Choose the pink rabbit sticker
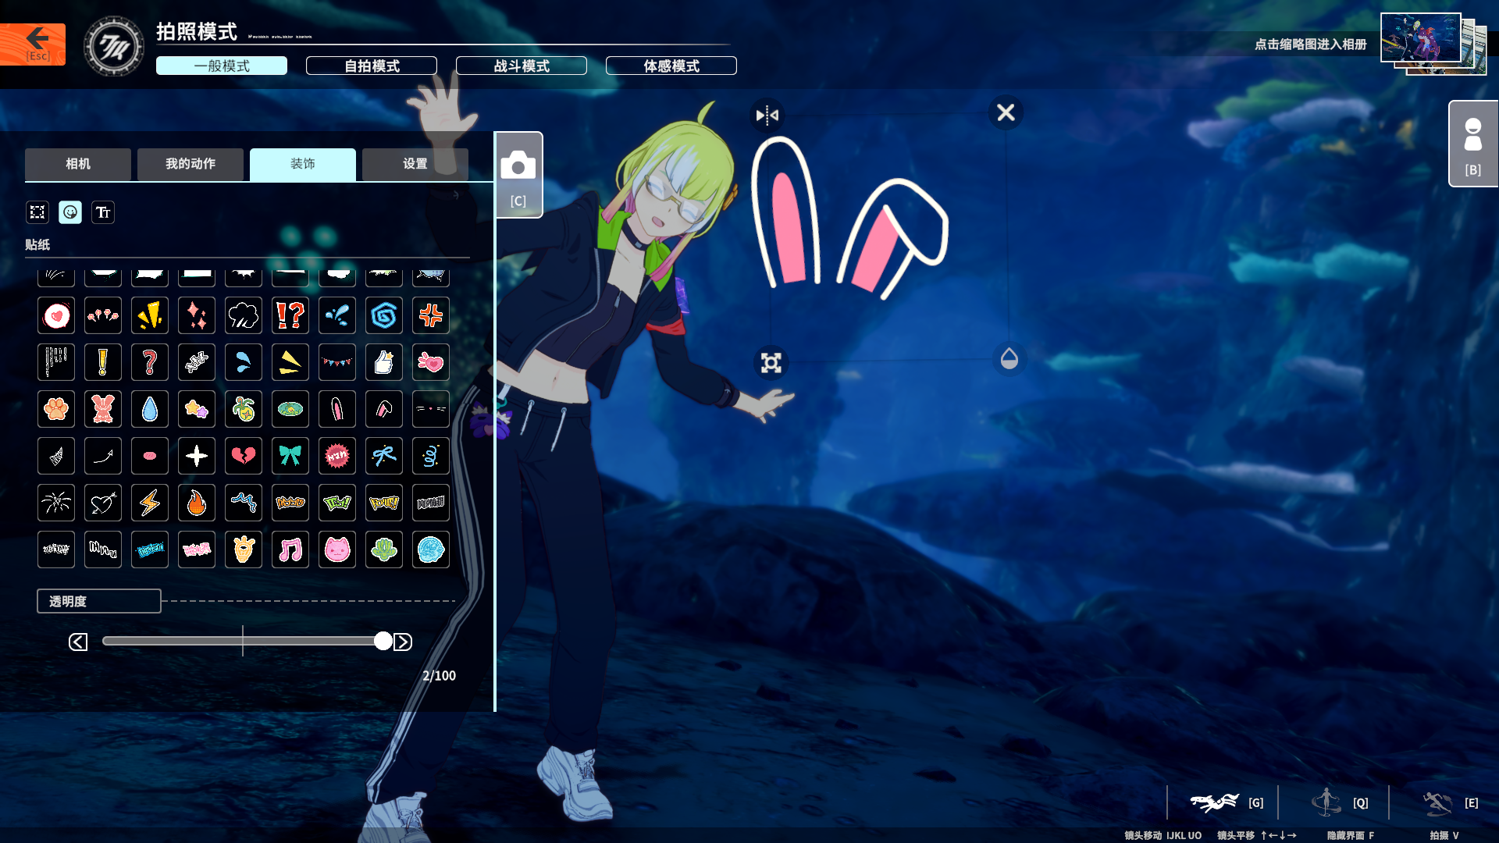The image size is (1499, 843). 103,409
